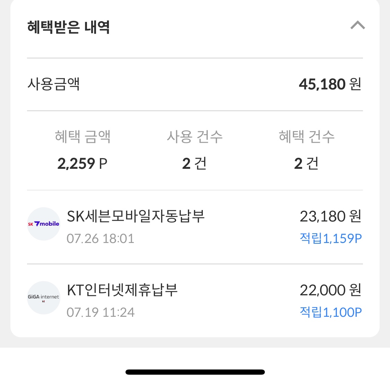
Task: Select the 혜택받은 내역 header title
Action: point(69,28)
